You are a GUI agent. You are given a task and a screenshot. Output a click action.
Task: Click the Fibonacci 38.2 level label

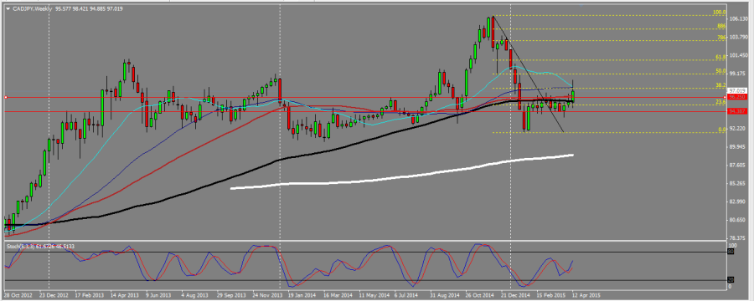tap(720, 84)
